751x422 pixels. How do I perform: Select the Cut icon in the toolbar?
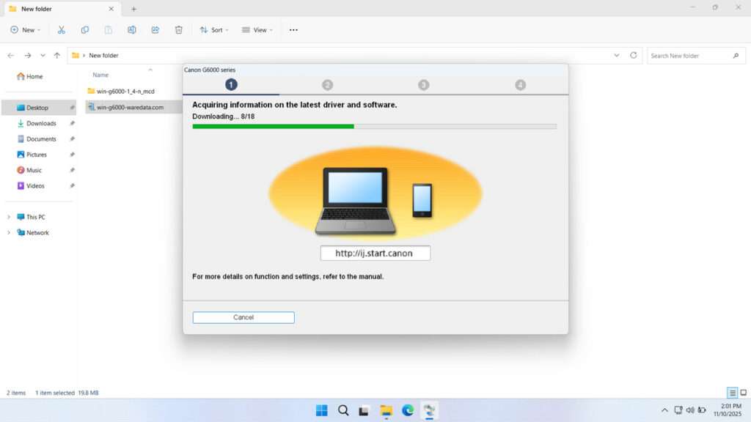pos(62,29)
